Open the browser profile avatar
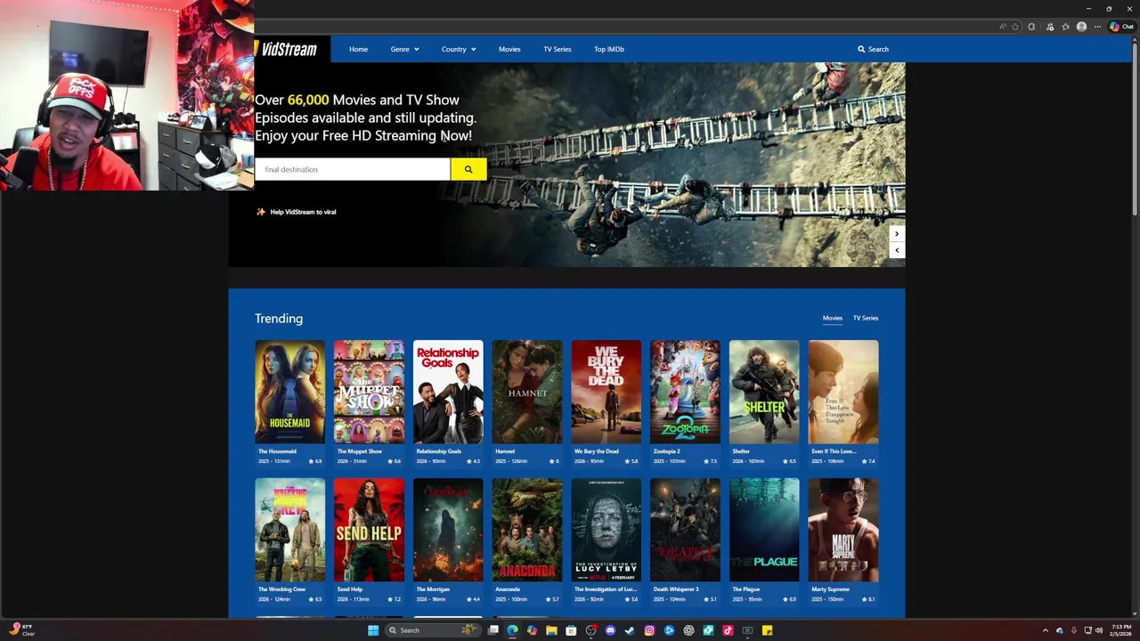Screen dimensions: 1140x641 [x=1081, y=27]
